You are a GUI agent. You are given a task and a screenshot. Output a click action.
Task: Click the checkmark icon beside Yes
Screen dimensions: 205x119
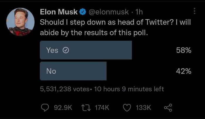[66, 50]
